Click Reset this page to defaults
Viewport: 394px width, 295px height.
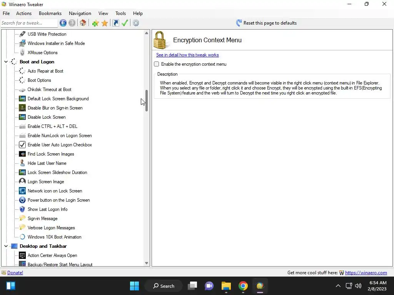tap(266, 23)
